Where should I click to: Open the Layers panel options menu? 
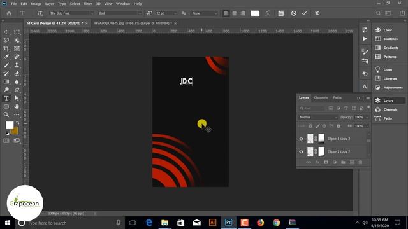tap(368, 98)
